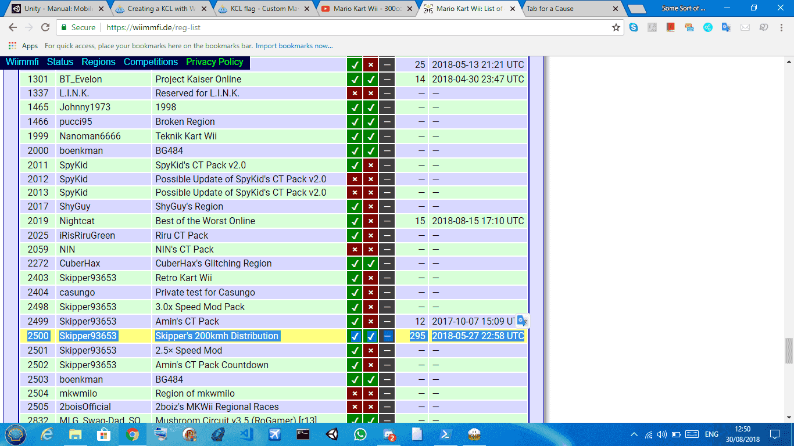Screen dimensions: 794x446
Task: Click the translate popup icon beside row 2499
Action: 522,321
